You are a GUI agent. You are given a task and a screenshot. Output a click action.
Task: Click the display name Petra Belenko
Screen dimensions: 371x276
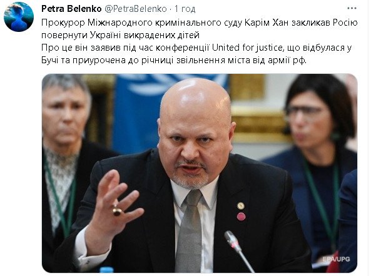(x=71, y=9)
